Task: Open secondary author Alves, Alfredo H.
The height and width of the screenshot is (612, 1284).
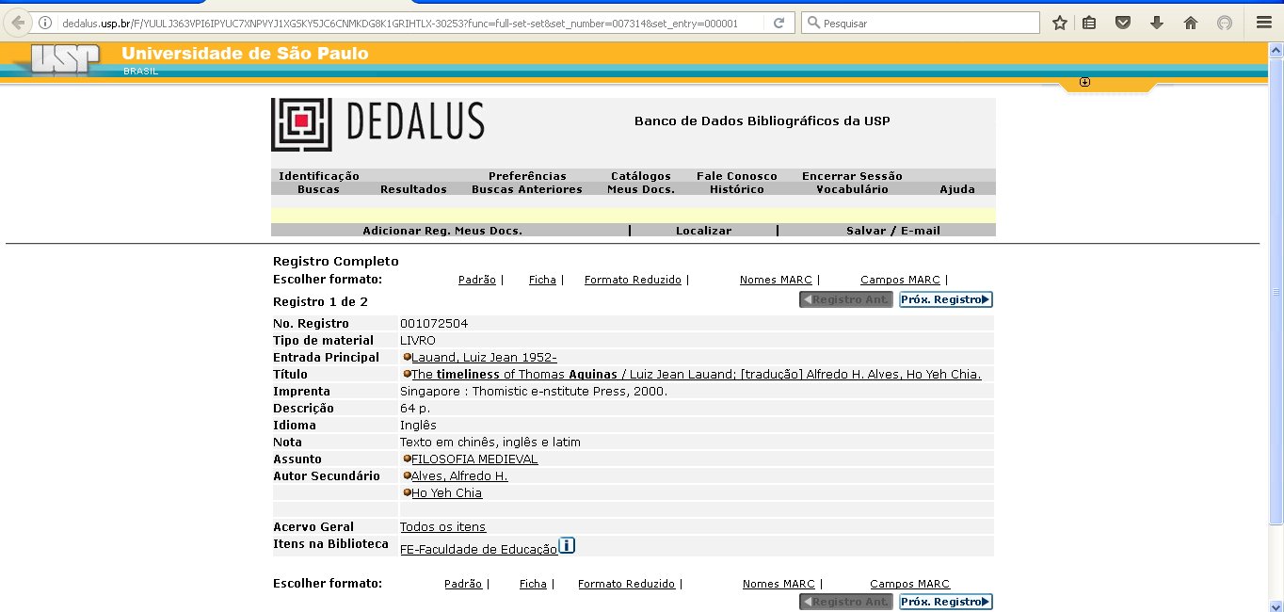Action: point(459,476)
